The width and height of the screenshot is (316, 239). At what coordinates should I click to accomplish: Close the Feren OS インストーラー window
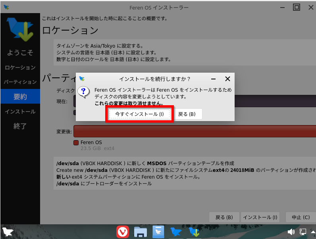(x=311, y=8)
